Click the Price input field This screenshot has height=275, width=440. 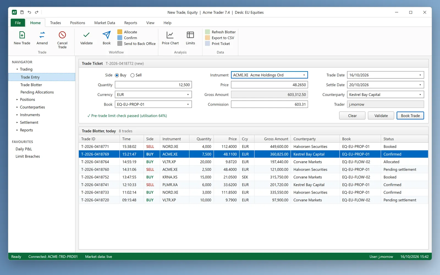269,85
